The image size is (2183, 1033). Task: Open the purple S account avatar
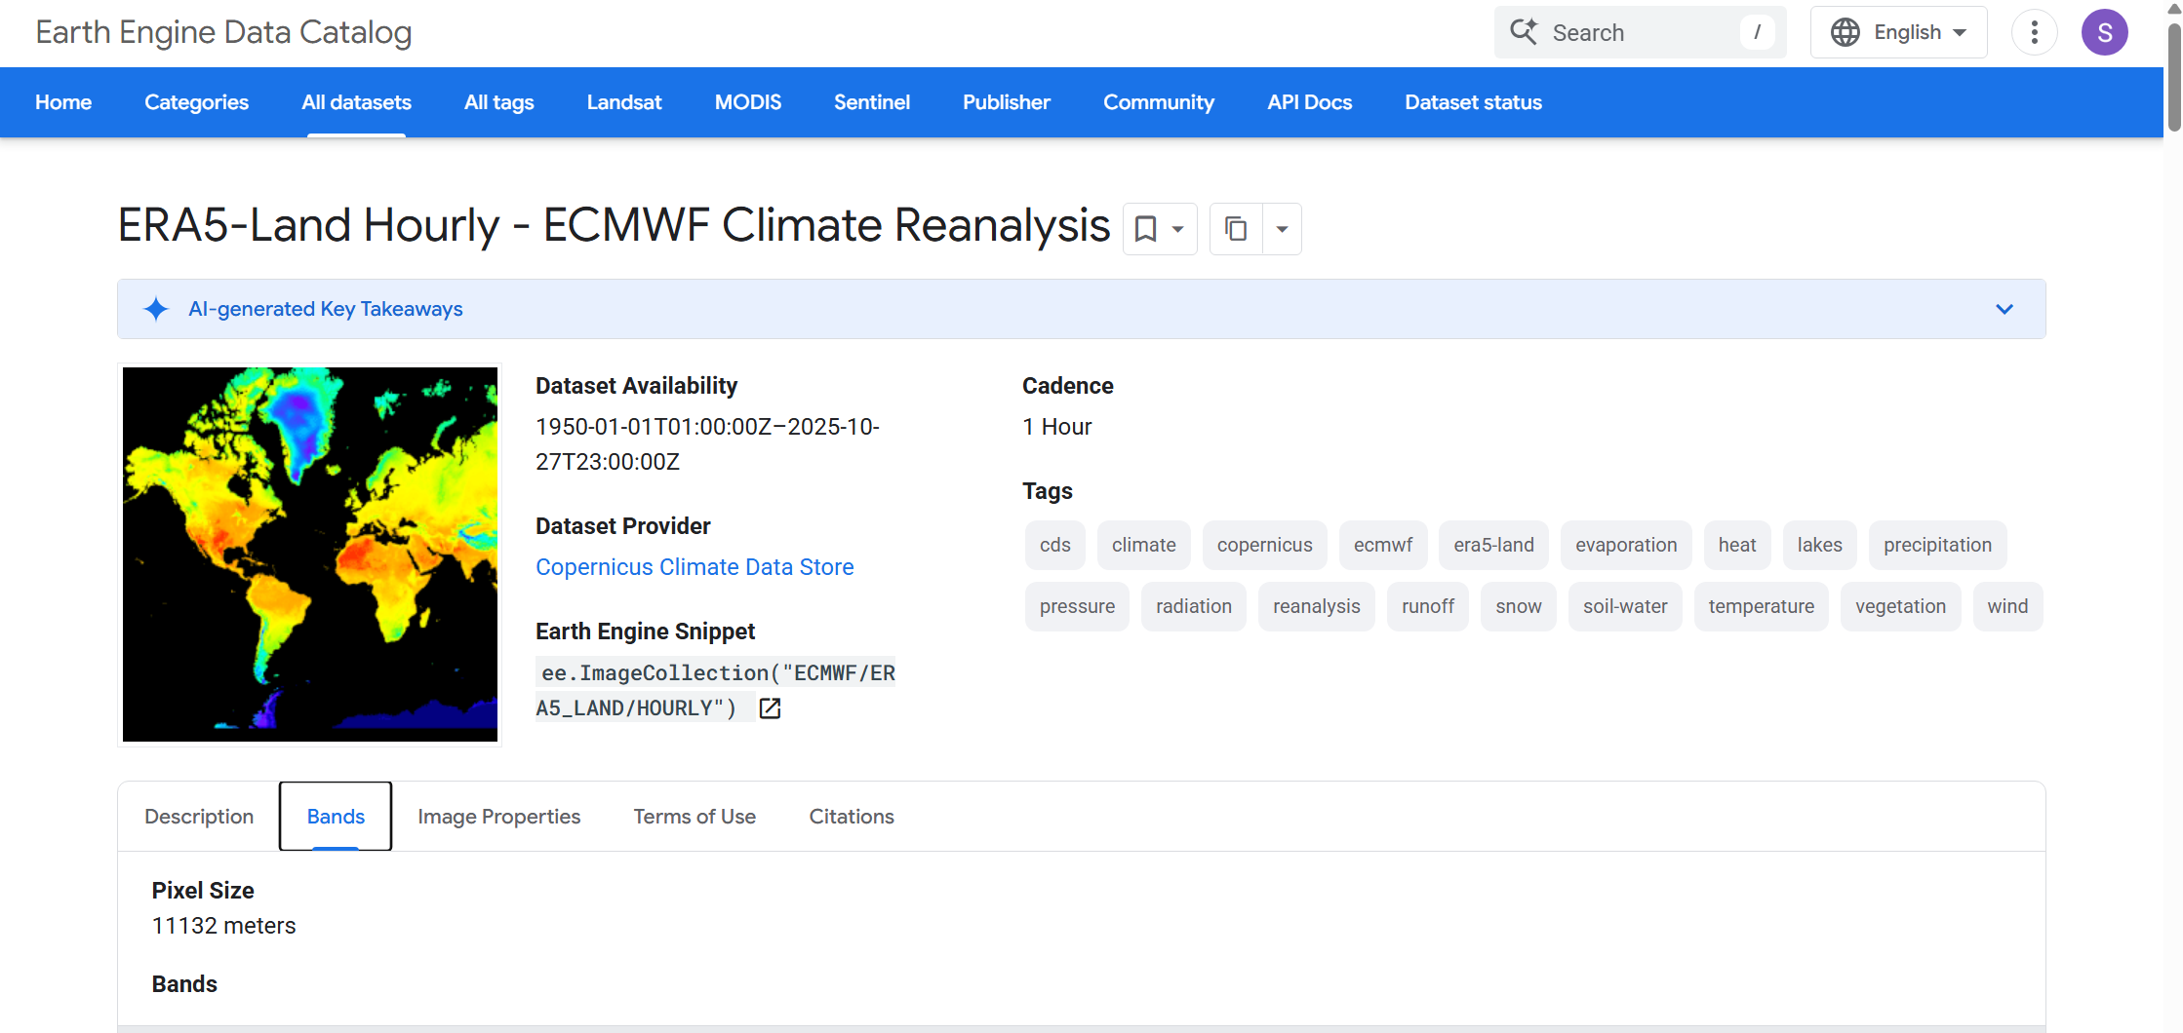(2104, 32)
